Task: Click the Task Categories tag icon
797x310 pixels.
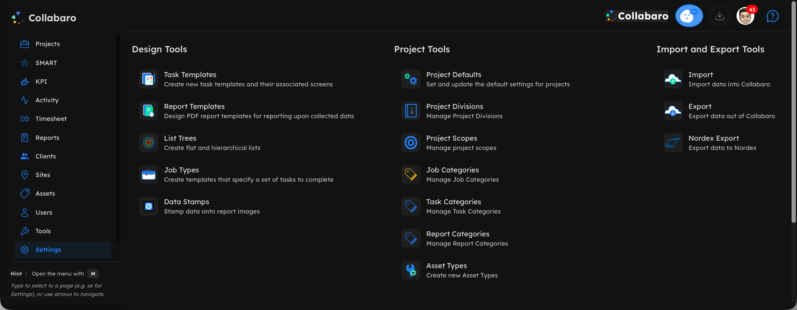Action: coord(411,206)
